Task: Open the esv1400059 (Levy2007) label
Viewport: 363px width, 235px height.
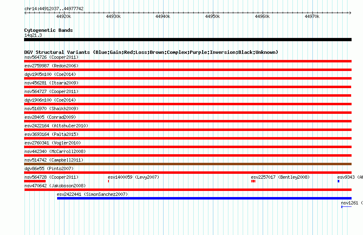Action: coord(134,177)
